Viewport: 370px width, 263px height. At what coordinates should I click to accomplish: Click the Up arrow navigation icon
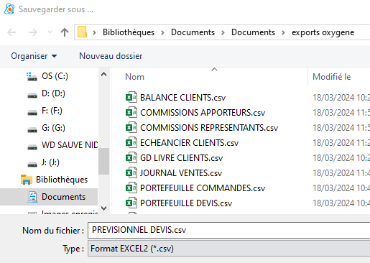65,32
